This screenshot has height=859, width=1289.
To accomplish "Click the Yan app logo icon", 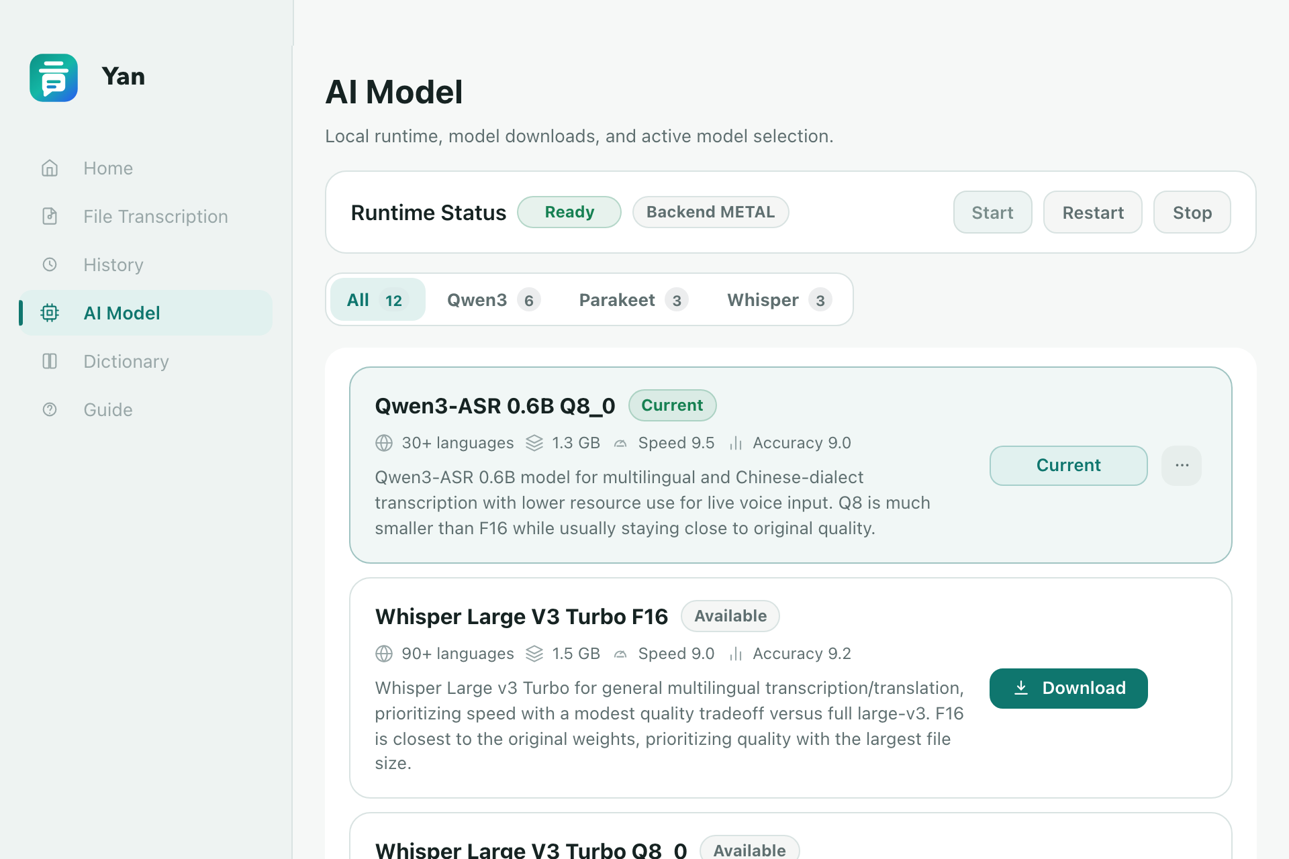I will 54,78.
